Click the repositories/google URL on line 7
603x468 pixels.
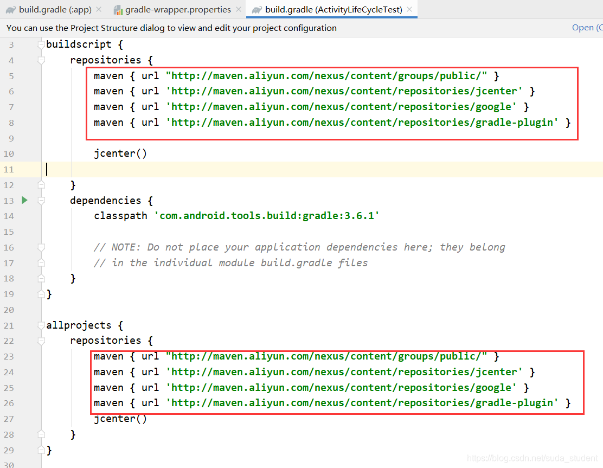point(341,107)
